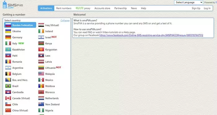Open the Partnership tab
This screenshot has height=115, width=217.
(x=121, y=8)
